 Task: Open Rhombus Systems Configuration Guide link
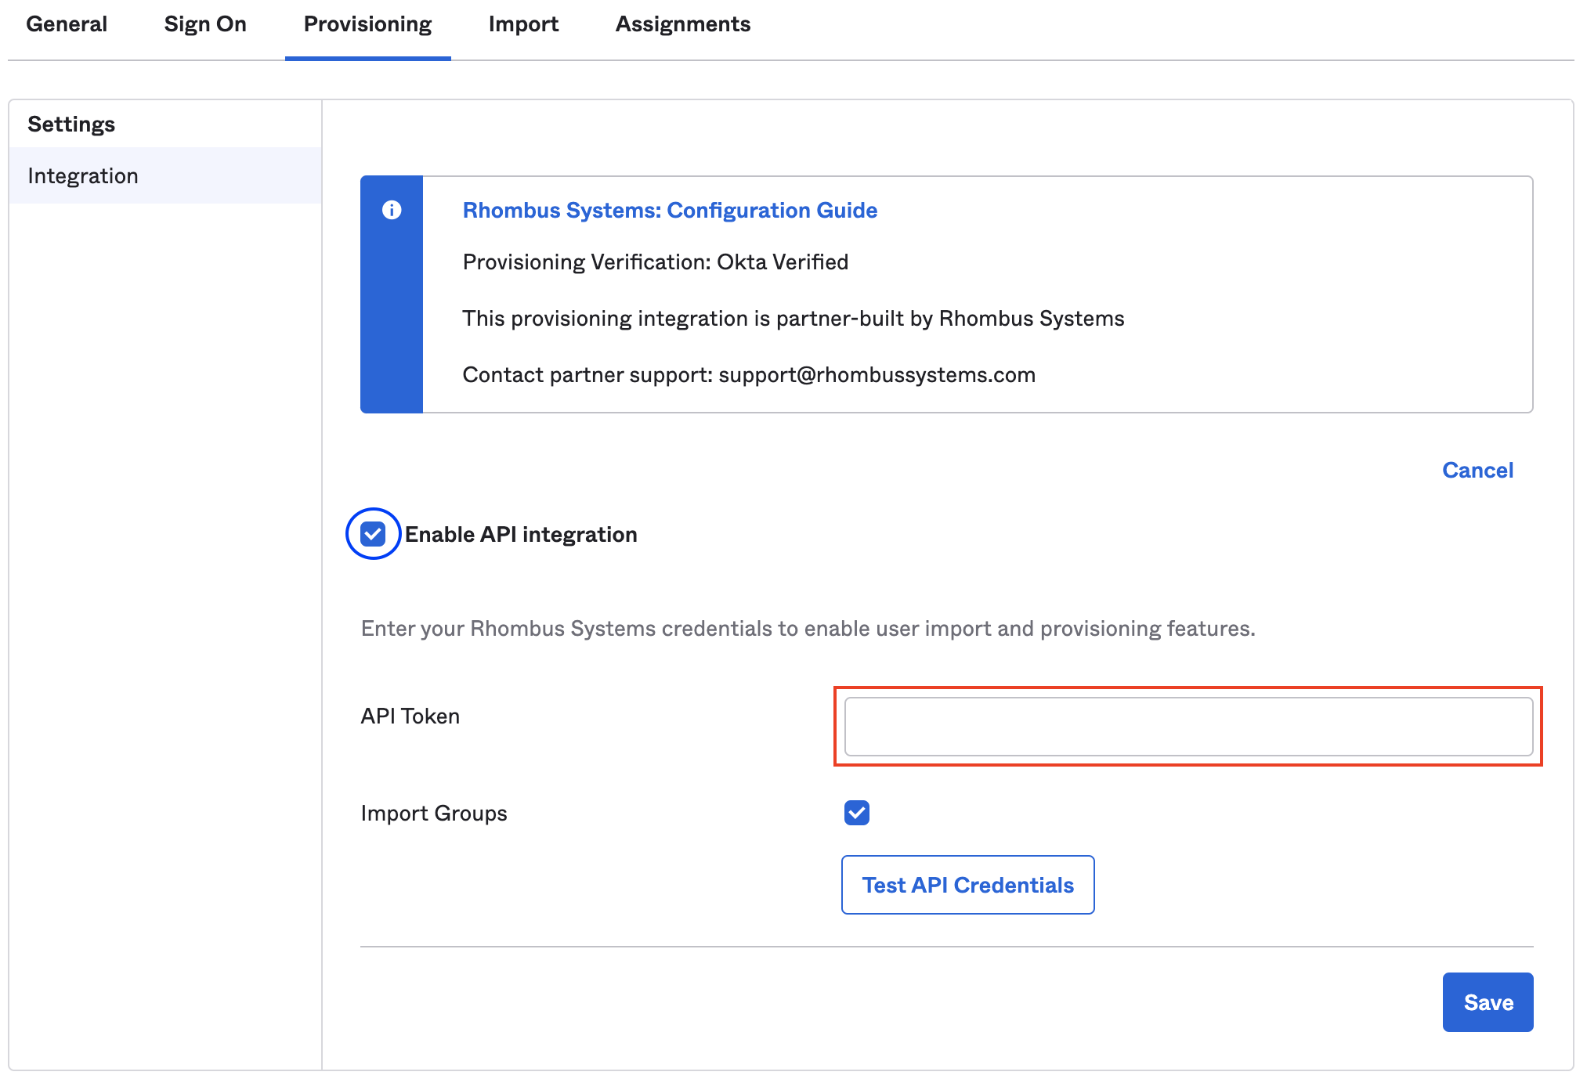click(670, 210)
